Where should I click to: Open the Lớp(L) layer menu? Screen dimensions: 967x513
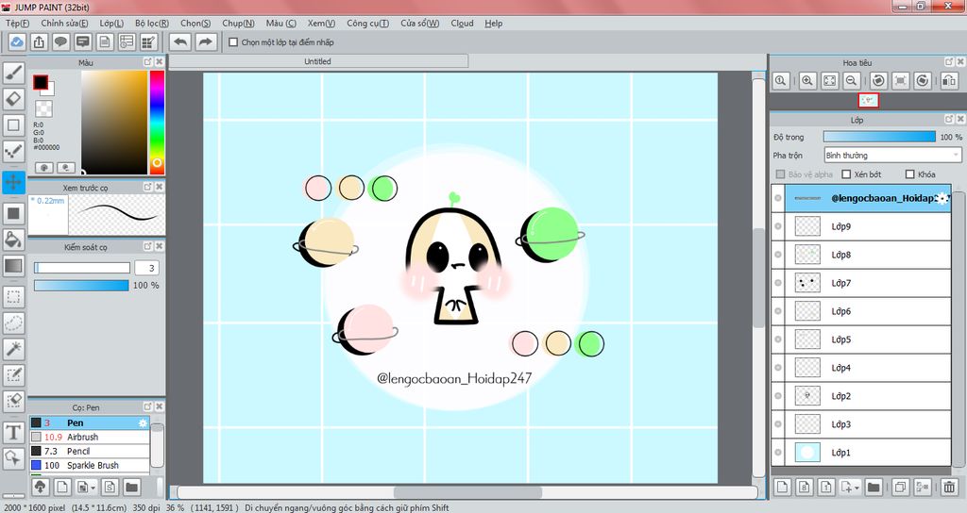(111, 24)
